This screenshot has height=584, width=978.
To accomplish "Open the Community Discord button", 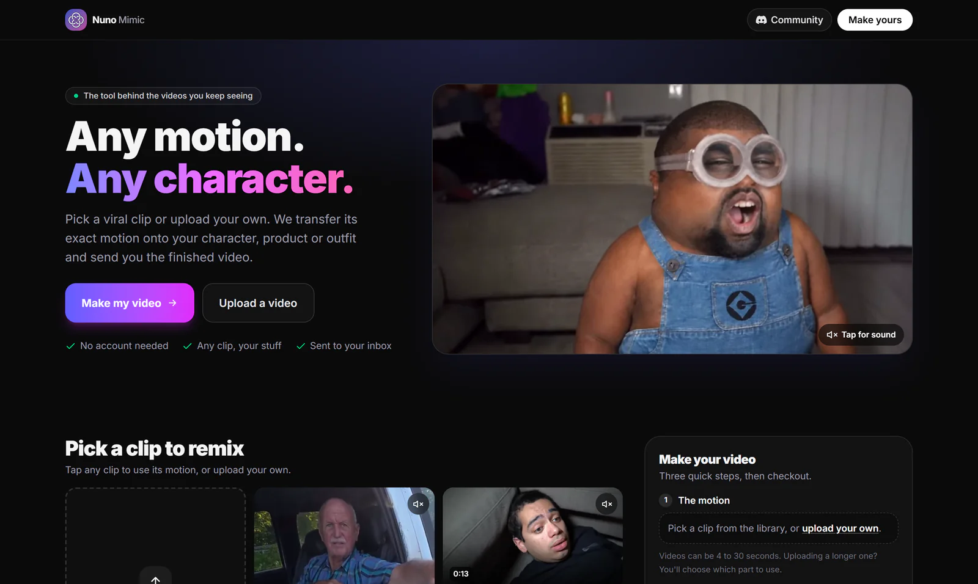I will tap(789, 20).
